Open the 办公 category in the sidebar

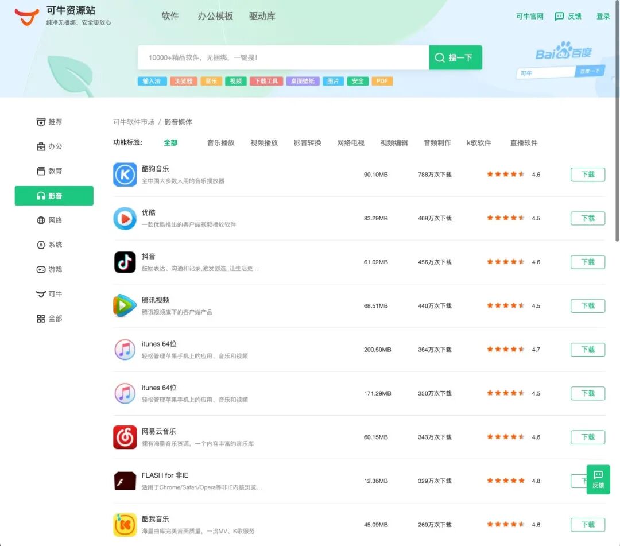pyautogui.click(x=54, y=146)
